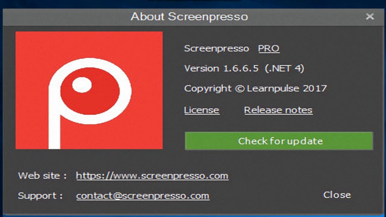The image size is (386, 217).
Task: Close the About Screenpresso dialog with X
Action: click(370, 17)
